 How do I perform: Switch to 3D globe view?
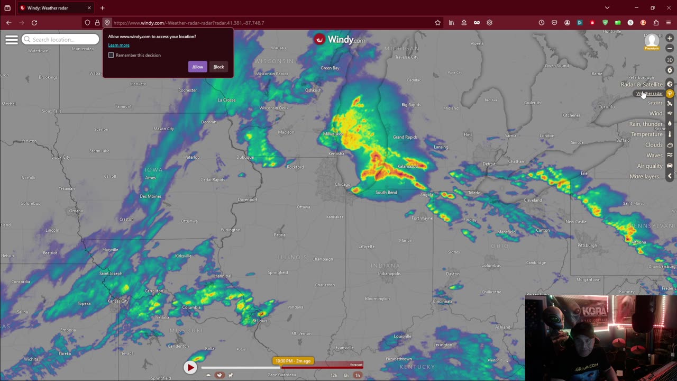tap(670, 60)
